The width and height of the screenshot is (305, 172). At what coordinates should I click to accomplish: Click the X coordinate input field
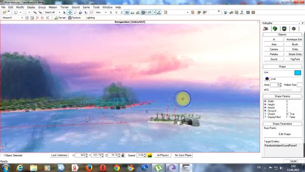pos(80,155)
